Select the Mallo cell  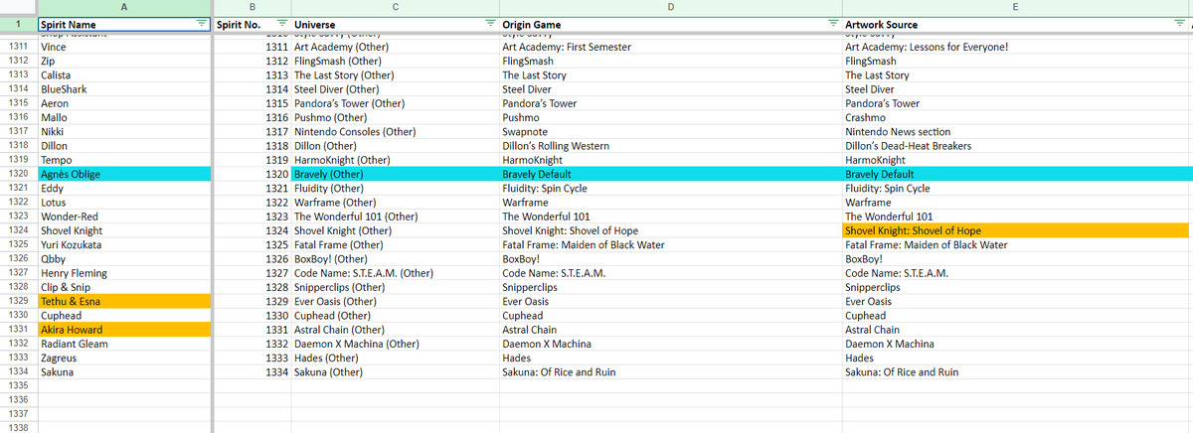click(123, 117)
